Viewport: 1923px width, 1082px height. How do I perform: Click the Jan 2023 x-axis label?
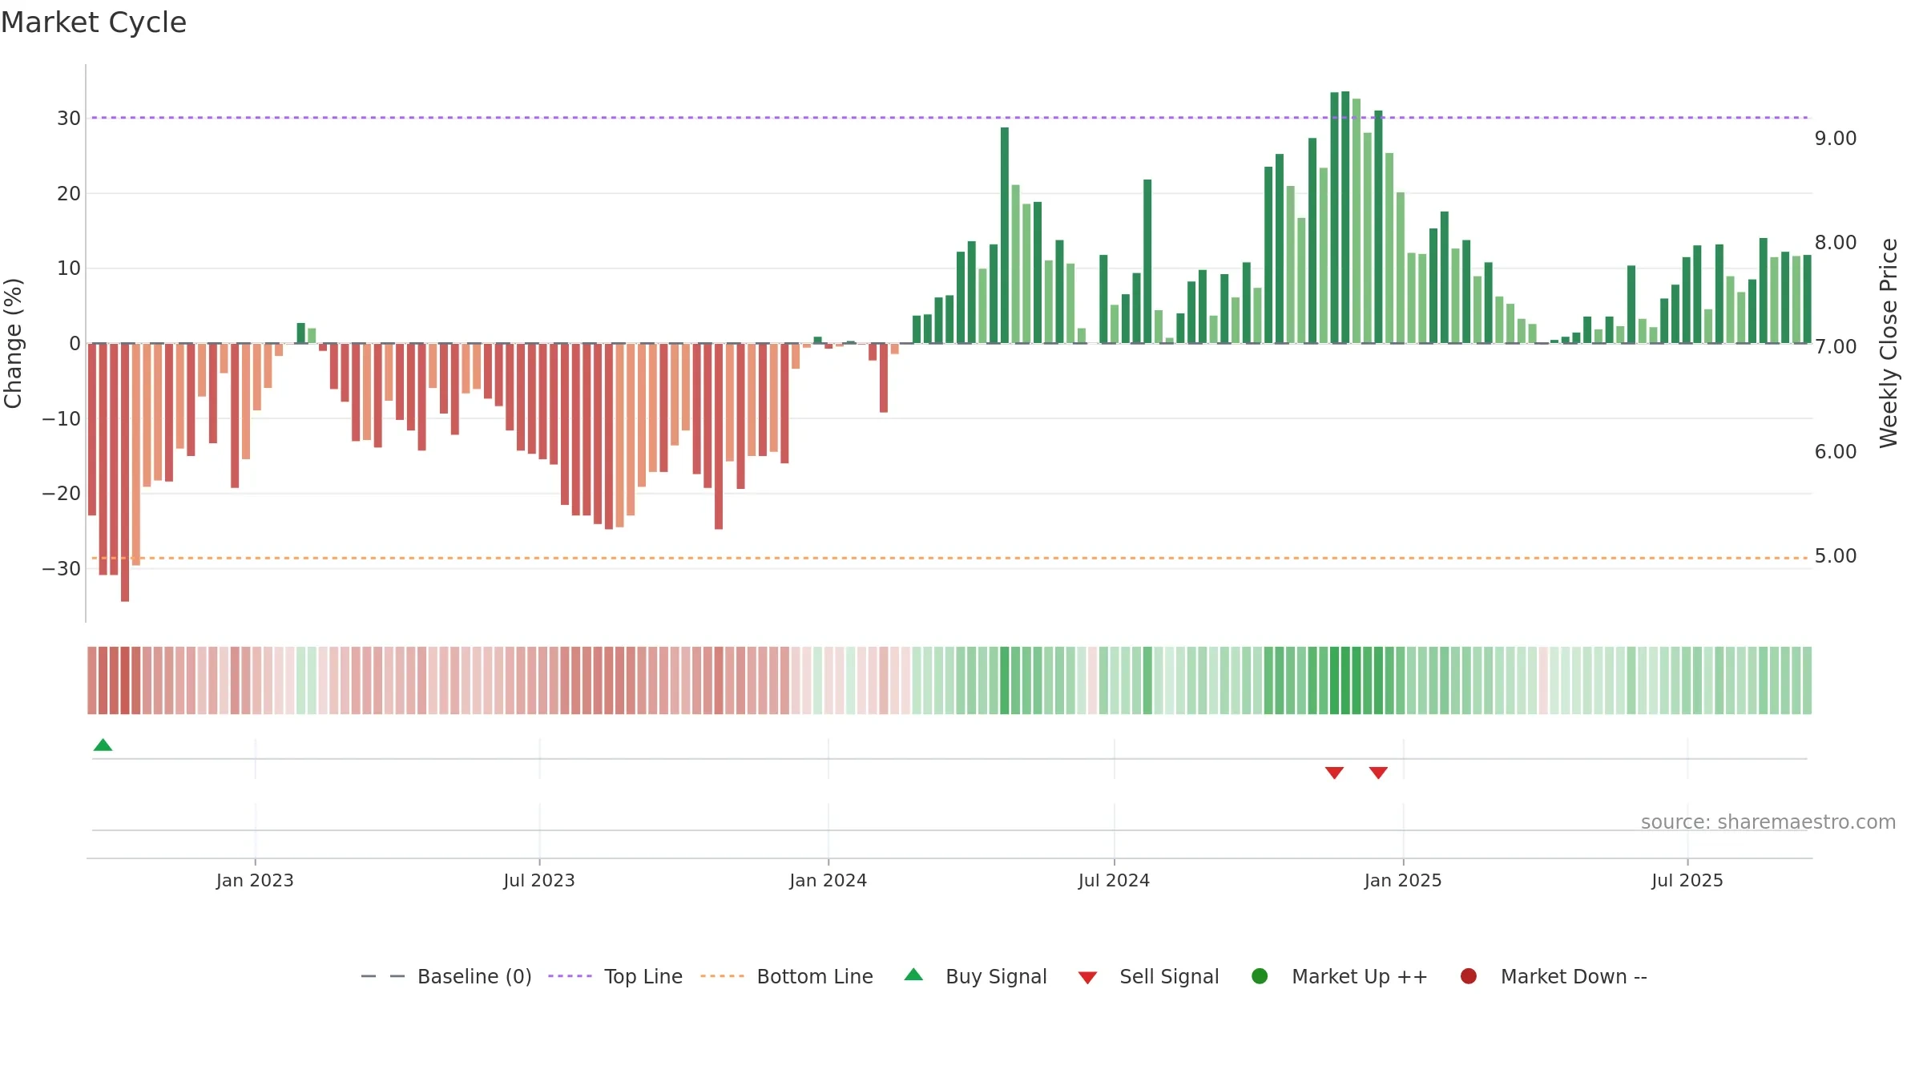point(255,880)
